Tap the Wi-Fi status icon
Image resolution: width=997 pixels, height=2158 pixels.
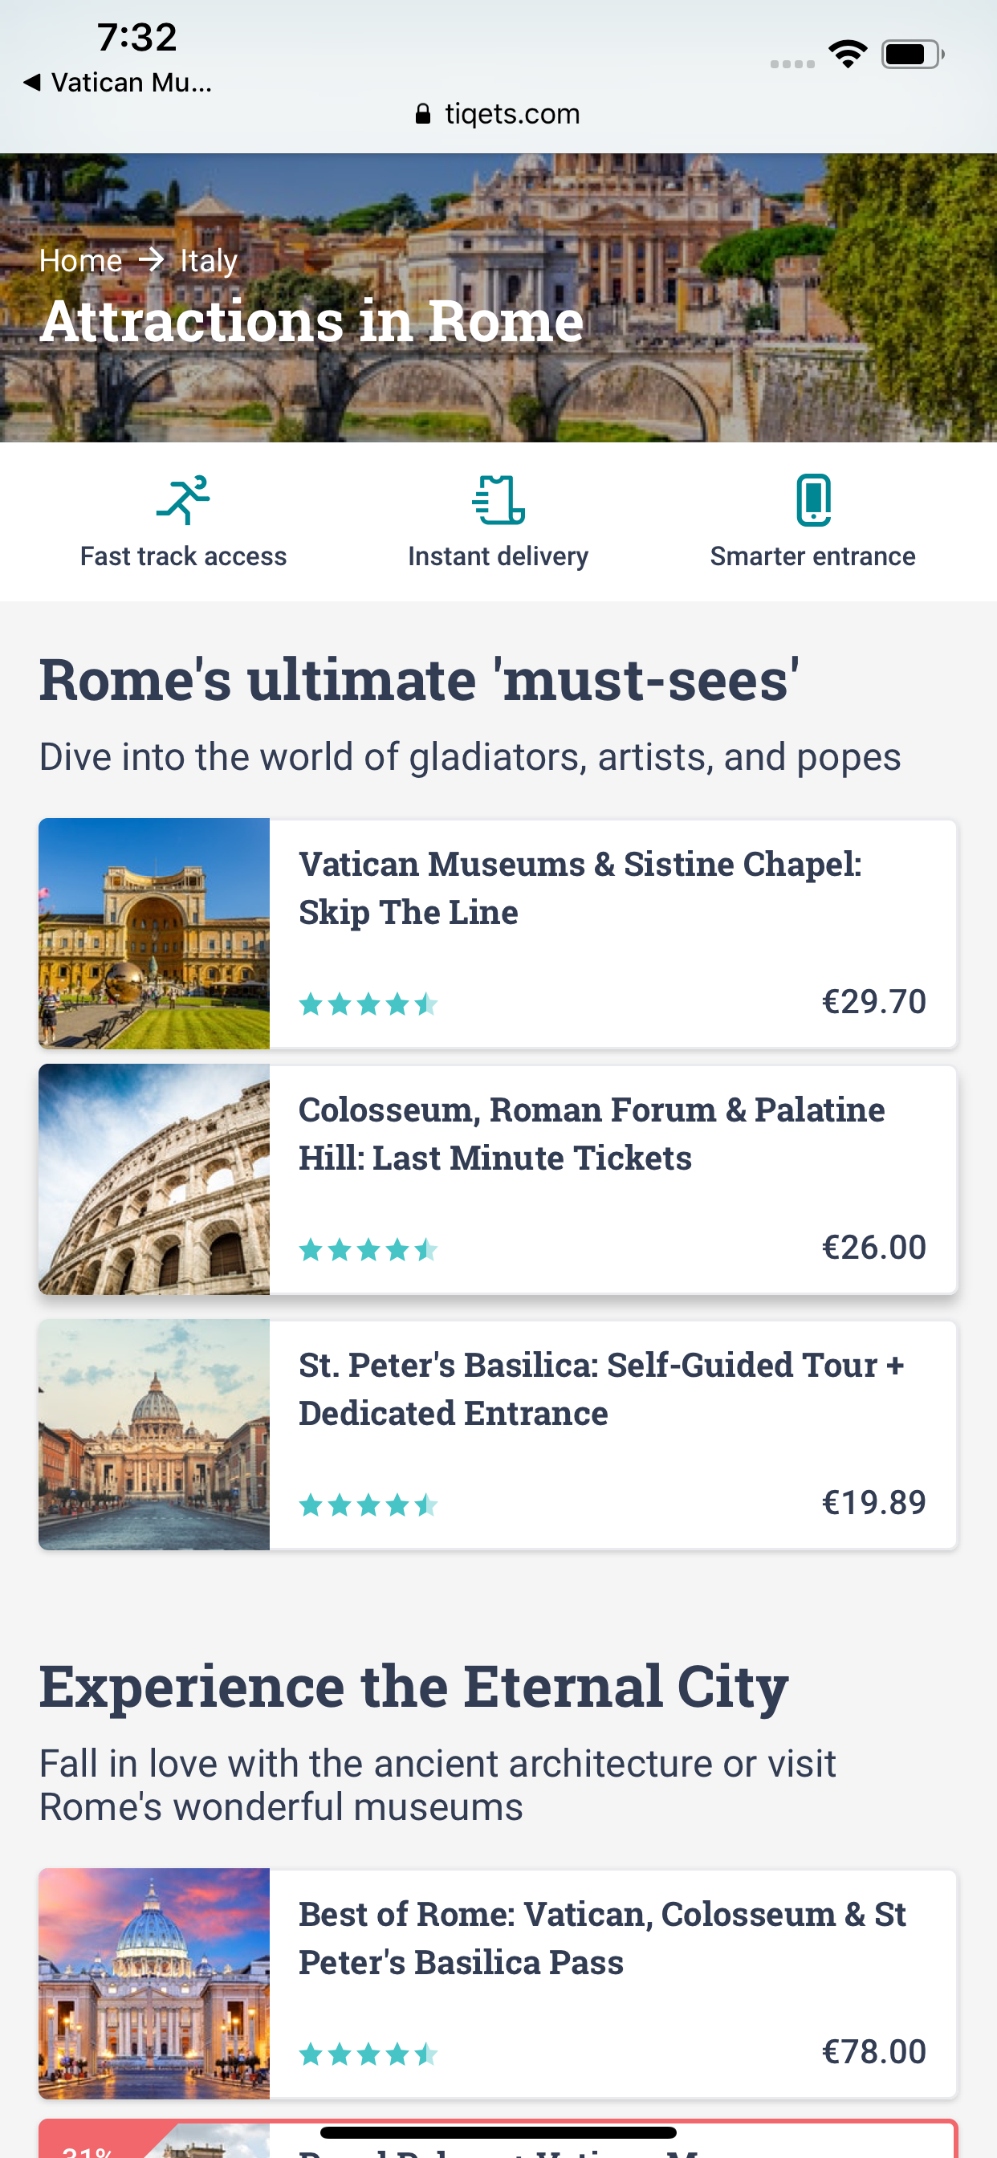[x=848, y=55]
